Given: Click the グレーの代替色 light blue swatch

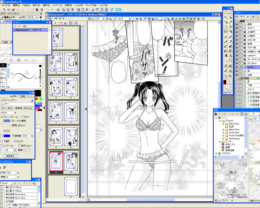Looking at the screenshot, I should tap(7, 121).
